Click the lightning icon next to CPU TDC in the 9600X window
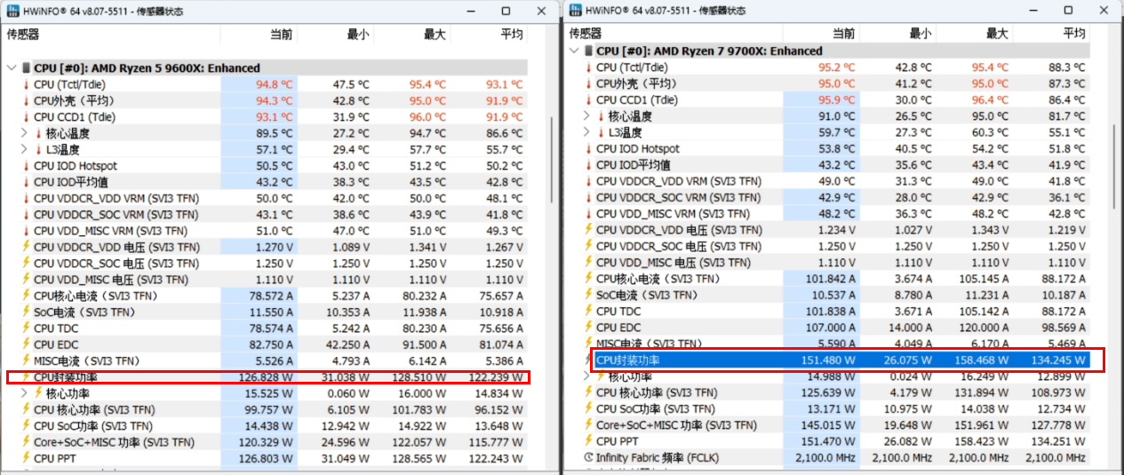Screen dimensions: 1124x475 [x=26, y=329]
